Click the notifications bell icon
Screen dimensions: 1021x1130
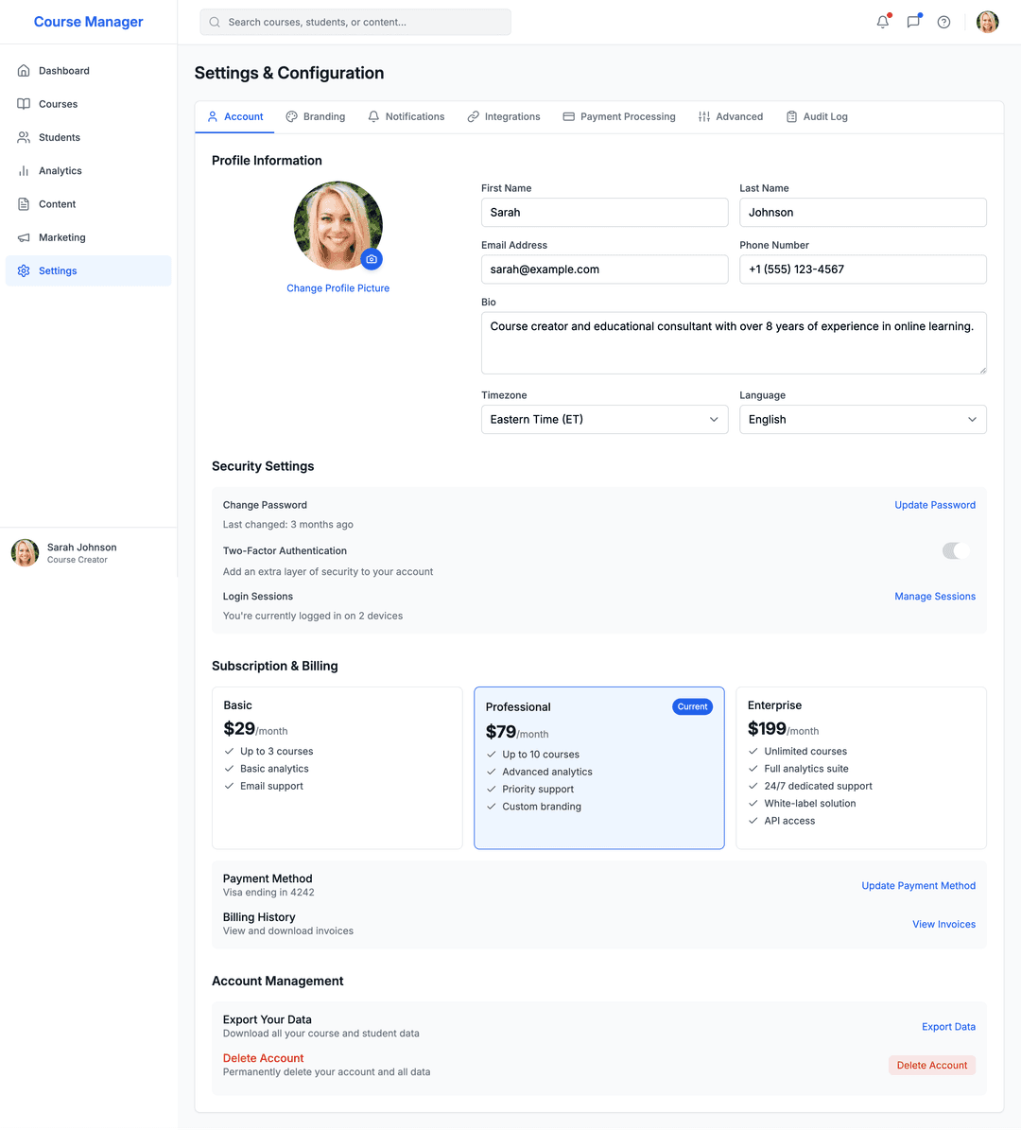pos(883,22)
